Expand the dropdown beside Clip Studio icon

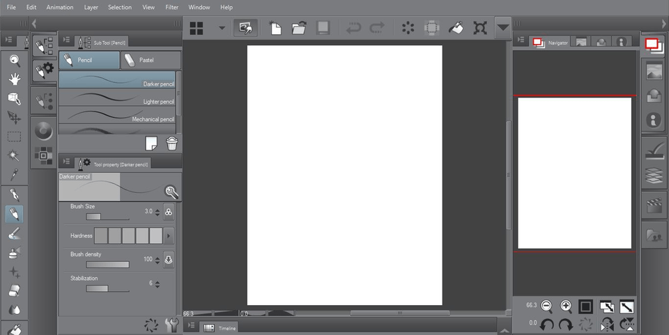click(222, 28)
